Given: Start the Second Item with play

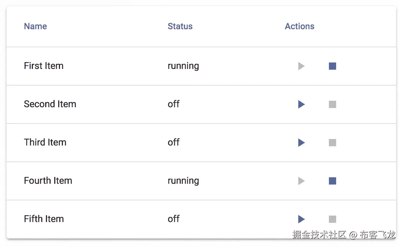Looking at the screenshot, I should coord(301,104).
